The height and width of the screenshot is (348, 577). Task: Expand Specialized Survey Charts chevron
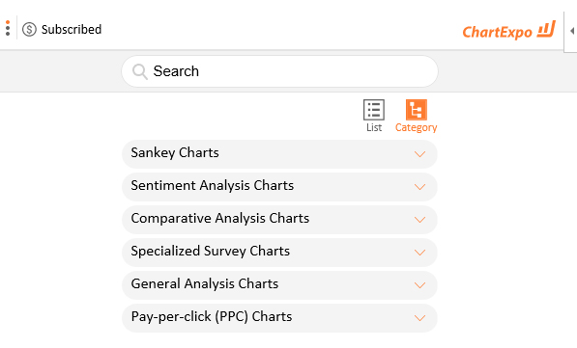click(x=419, y=253)
